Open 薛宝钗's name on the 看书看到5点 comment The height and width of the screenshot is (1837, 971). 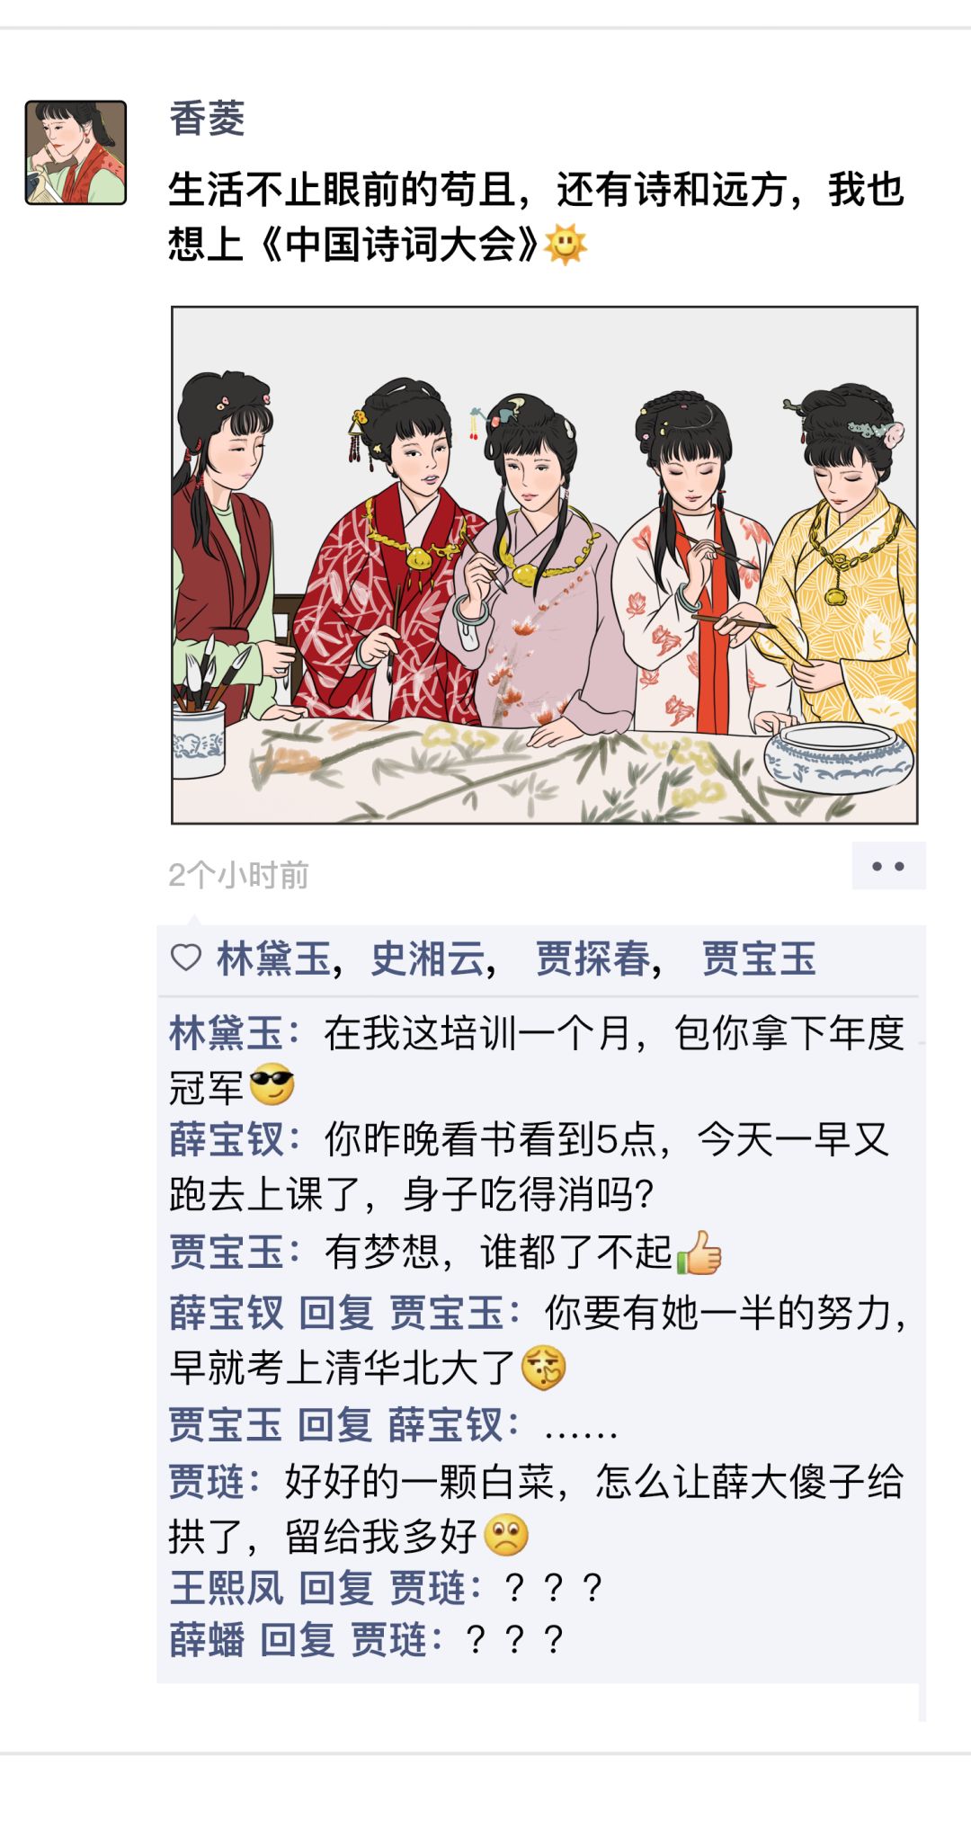coord(227,1140)
